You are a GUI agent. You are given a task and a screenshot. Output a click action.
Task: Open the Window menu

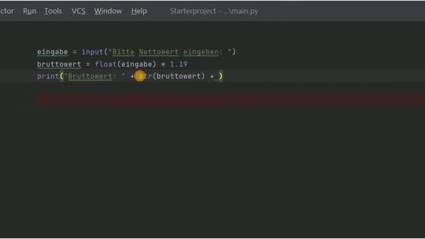pyautogui.click(x=108, y=11)
